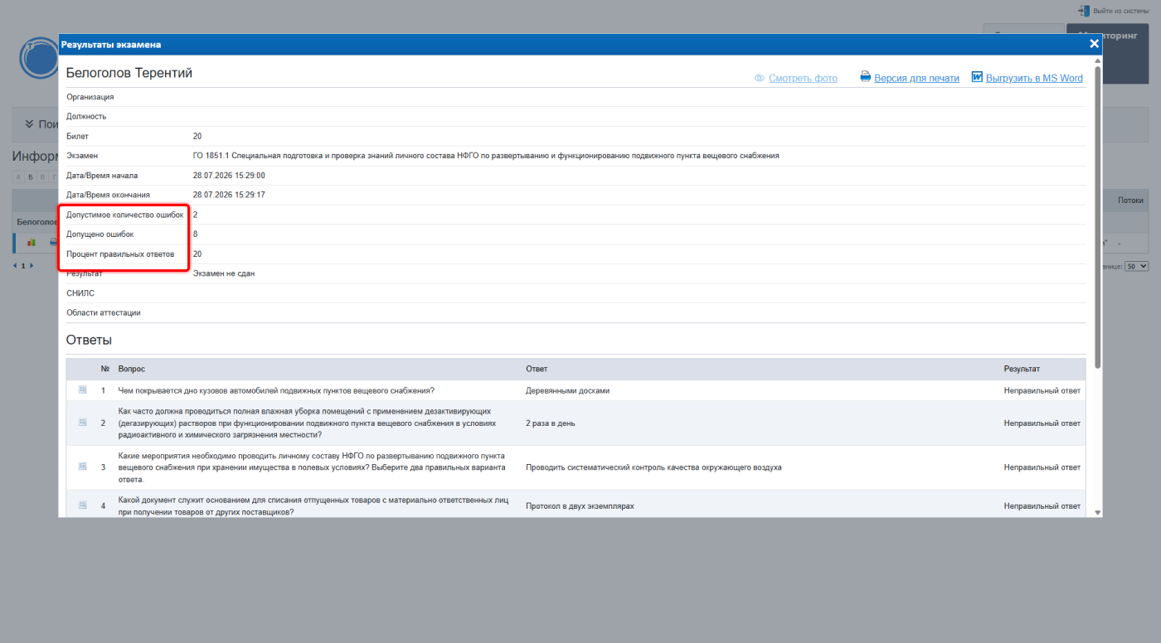Image resolution: width=1161 pixels, height=643 pixels.
Task: Click the bar chart icon in background row
Action: pyautogui.click(x=32, y=243)
